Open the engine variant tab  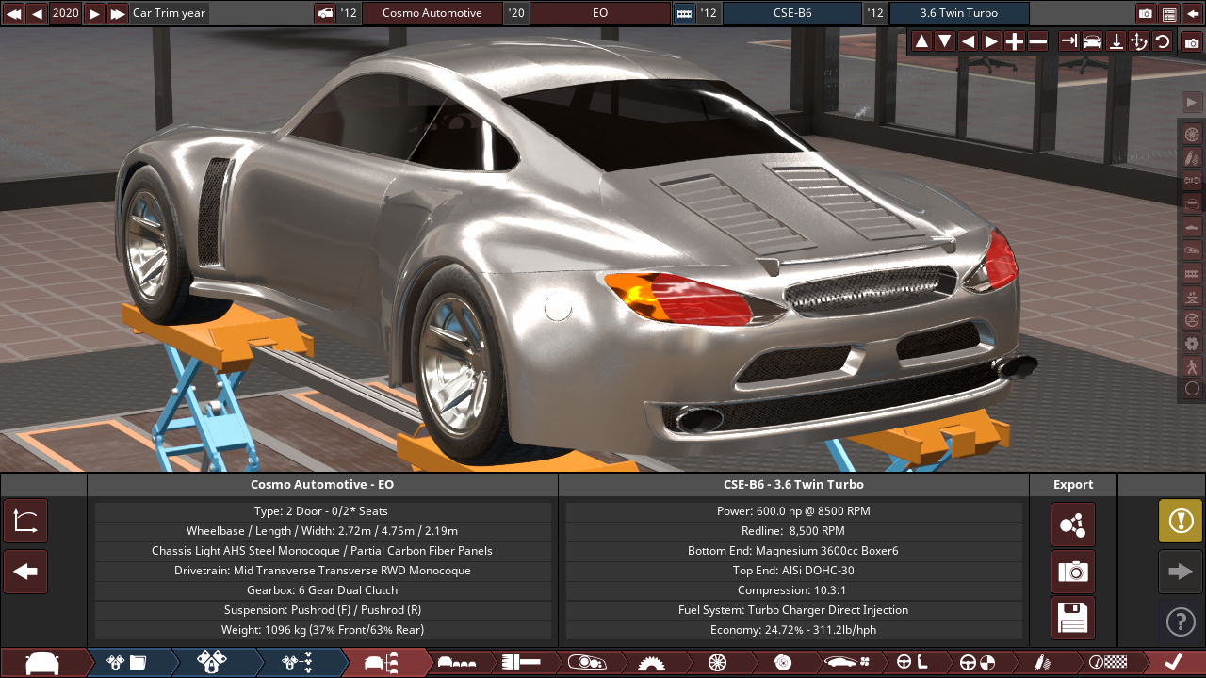tap(212, 662)
